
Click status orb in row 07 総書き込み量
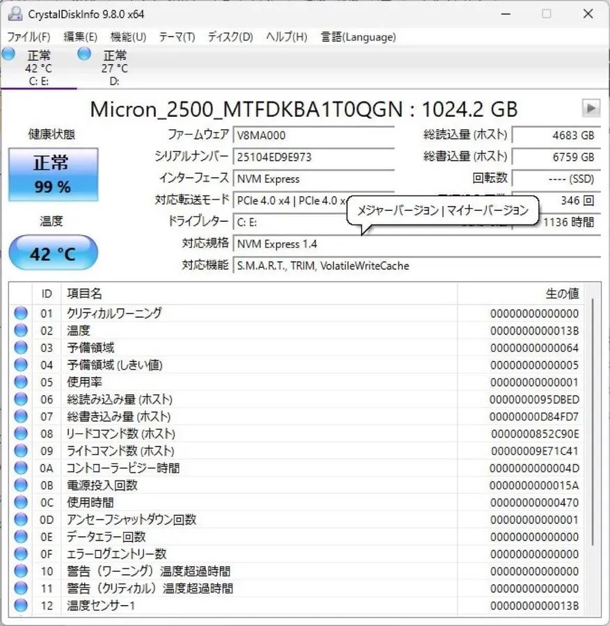coord(21,416)
